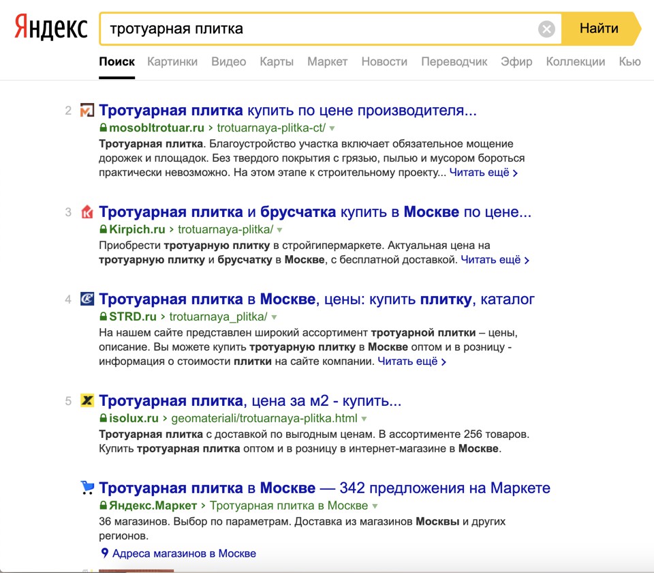
Task: Open the Карты tab
Action: [x=277, y=62]
